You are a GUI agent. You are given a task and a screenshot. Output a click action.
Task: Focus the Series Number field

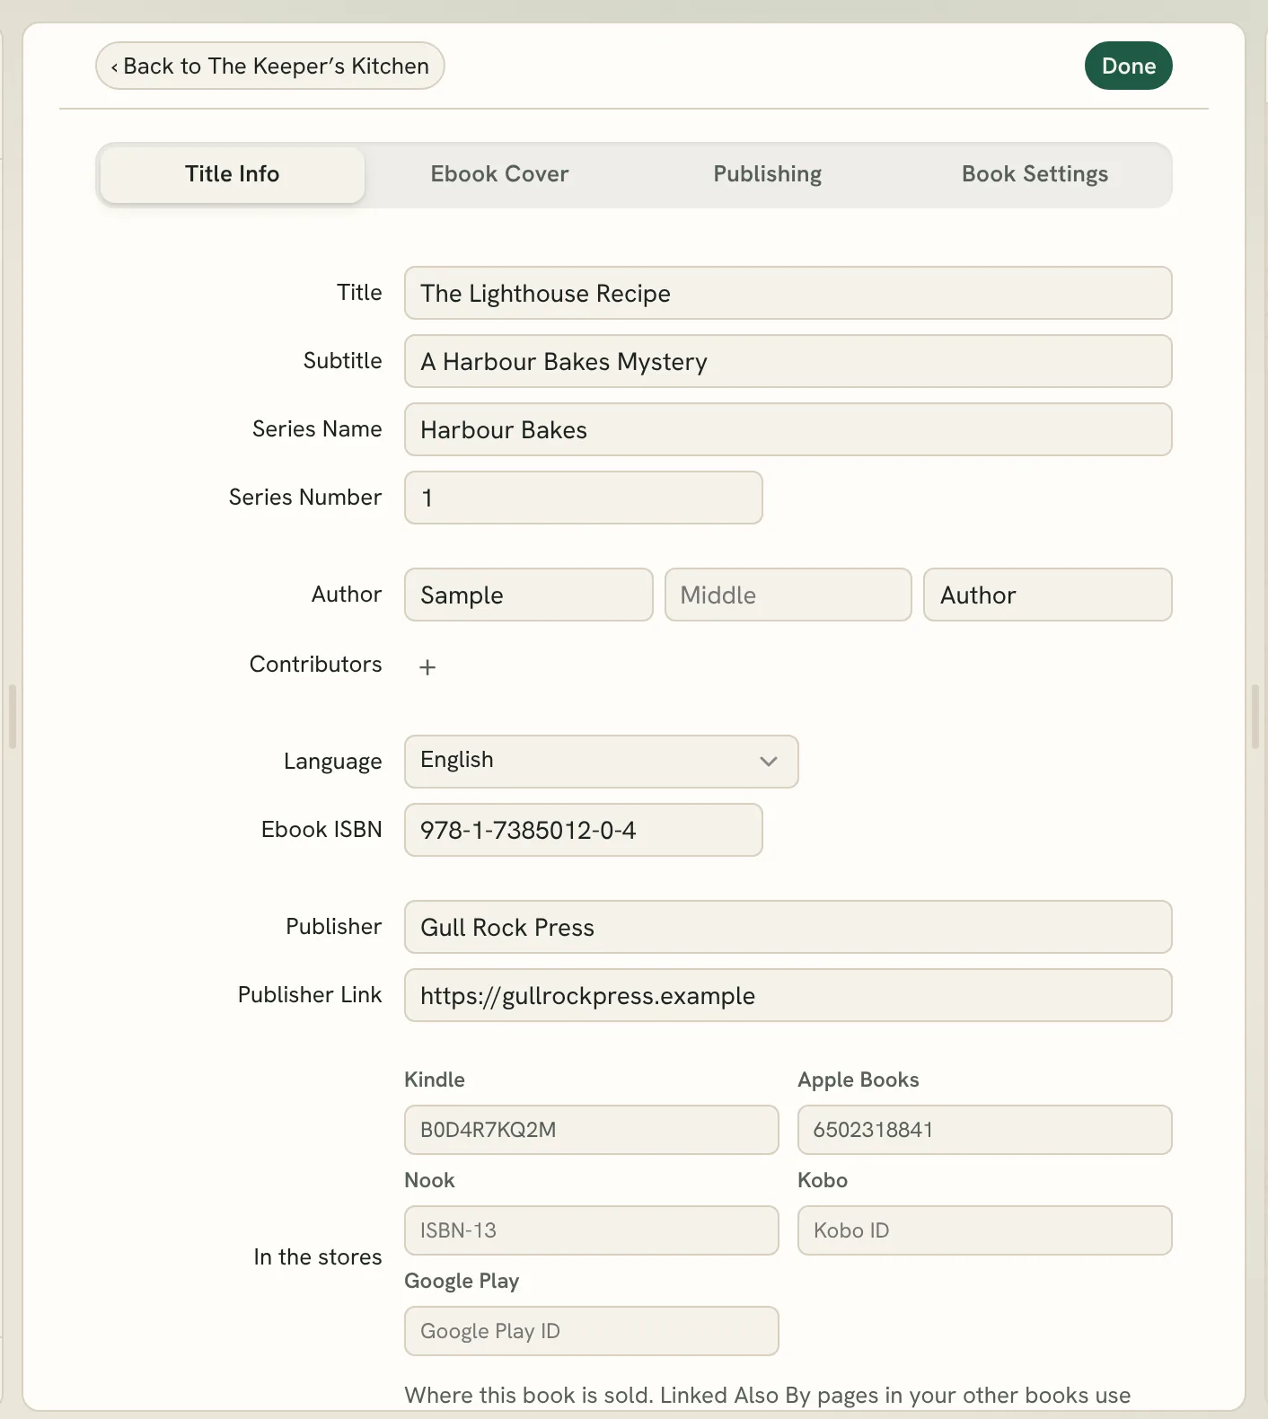coord(583,498)
